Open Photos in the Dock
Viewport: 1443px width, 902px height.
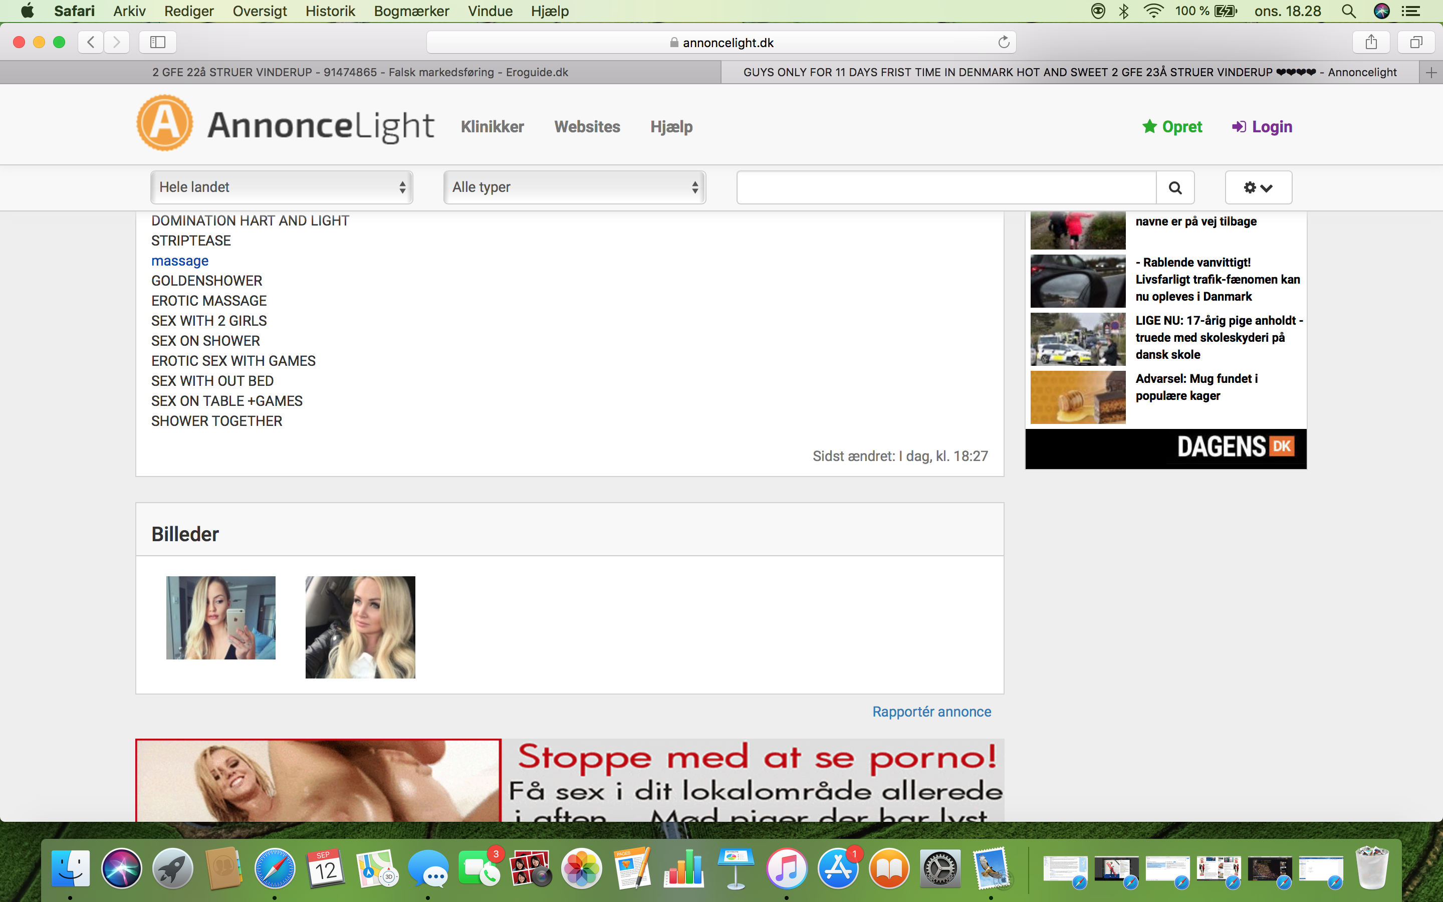[582, 868]
